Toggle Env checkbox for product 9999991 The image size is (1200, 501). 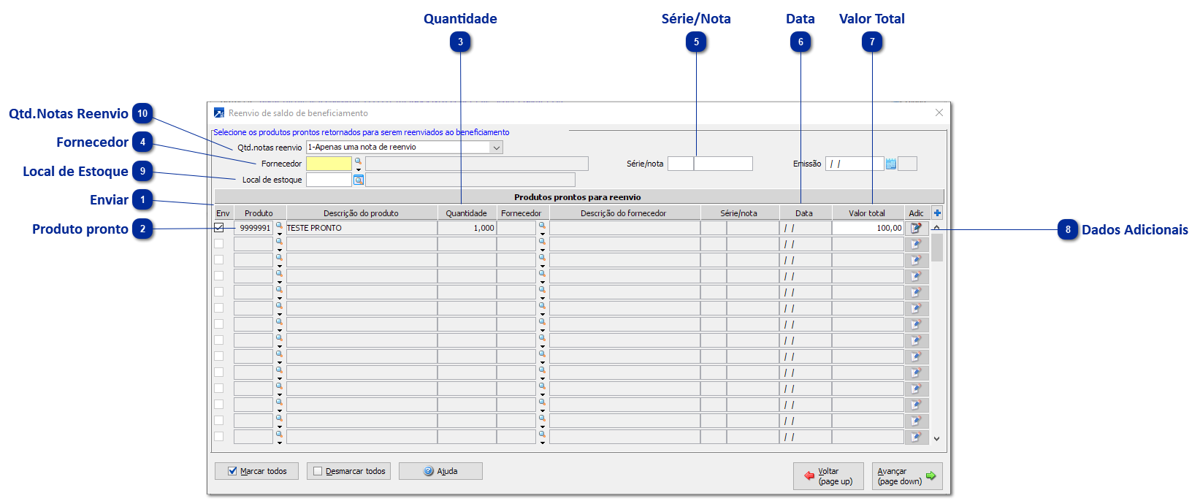coord(219,228)
